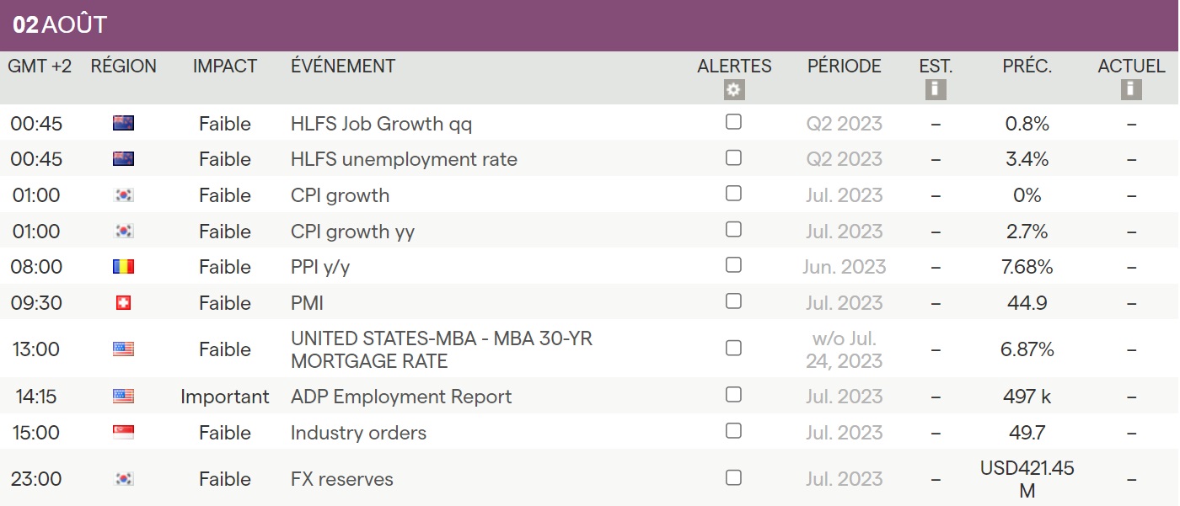Click the Switzerland flag in PMI row

pyautogui.click(x=123, y=303)
